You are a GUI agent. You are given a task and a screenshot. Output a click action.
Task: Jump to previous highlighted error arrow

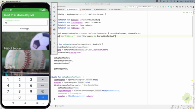pyautogui.click(x=190, y=12)
